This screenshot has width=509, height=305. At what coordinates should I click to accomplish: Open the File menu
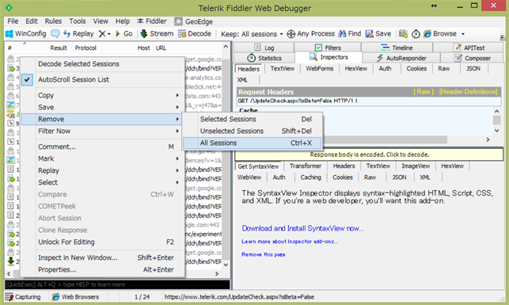(13, 21)
